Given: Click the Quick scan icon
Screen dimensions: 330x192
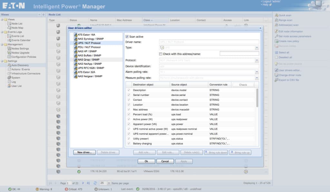Looking at the screenshot, I should tap(277, 15).
